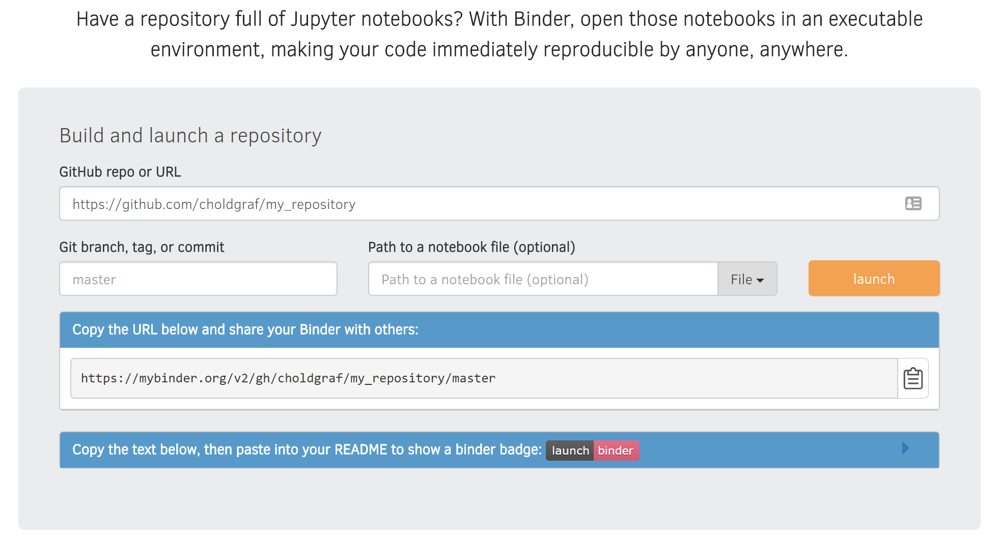Click the Build and launch a repository heading
The image size is (1000, 541).
pyautogui.click(x=190, y=136)
